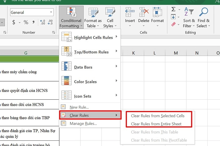The width and height of the screenshot is (220, 146).
Task: Choose Clear Rules from Selected Cells
Action: coord(158,116)
